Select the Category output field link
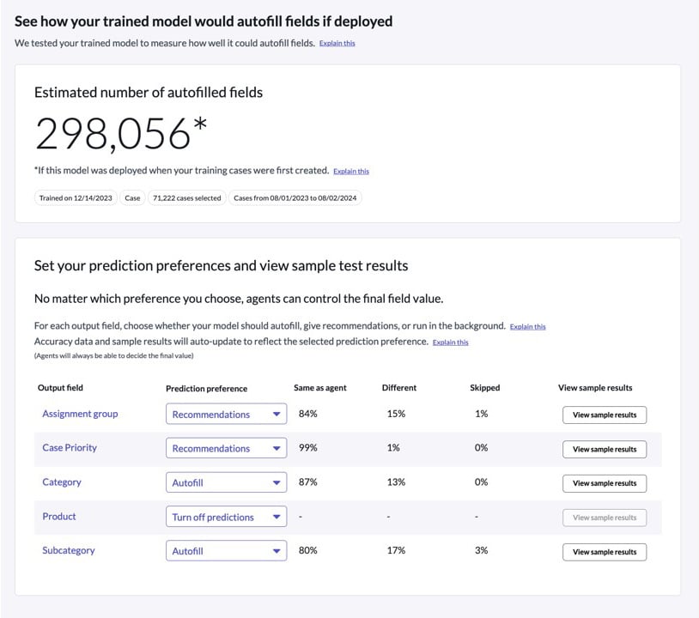This screenshot has width=699, height=618. click(62, 482)
